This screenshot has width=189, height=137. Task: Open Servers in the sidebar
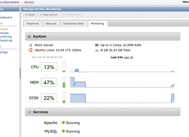(4, 29)
